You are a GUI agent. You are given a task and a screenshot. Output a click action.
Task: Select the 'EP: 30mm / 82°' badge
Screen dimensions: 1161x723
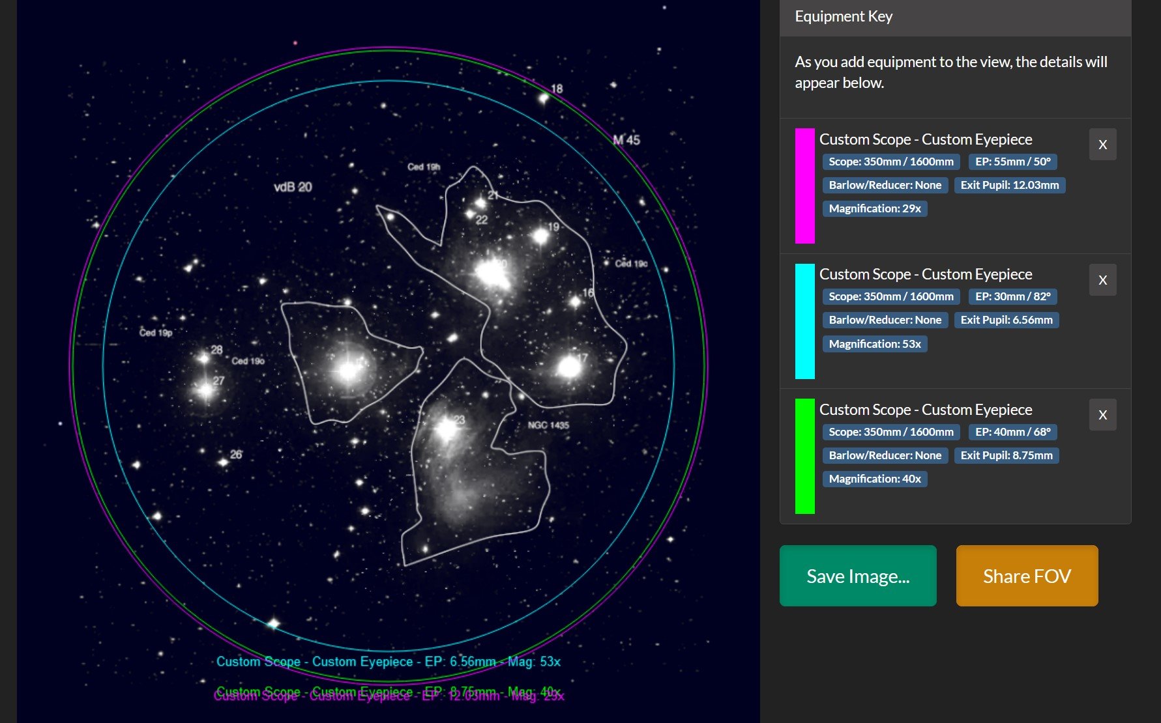[x=1013, y=296]
